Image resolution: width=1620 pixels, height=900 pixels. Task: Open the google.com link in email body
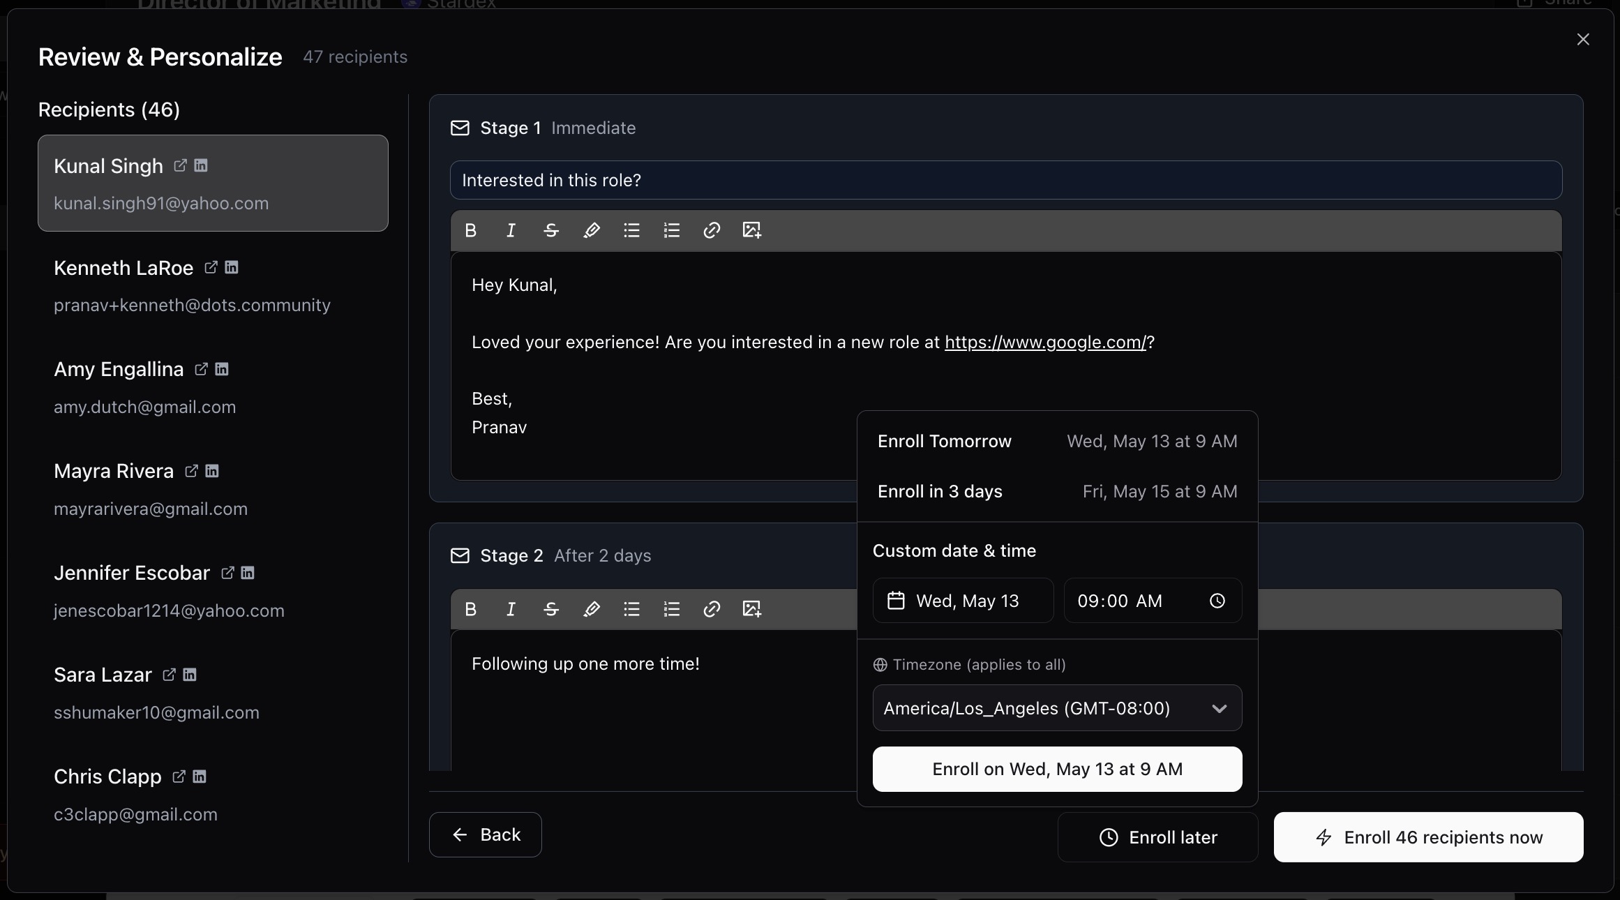pos(1045,343)
